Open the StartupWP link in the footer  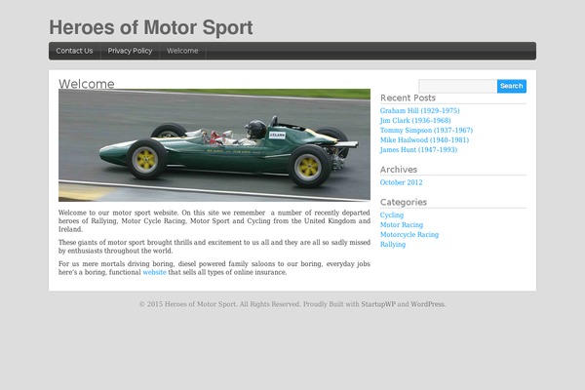[x=378, y=304]
